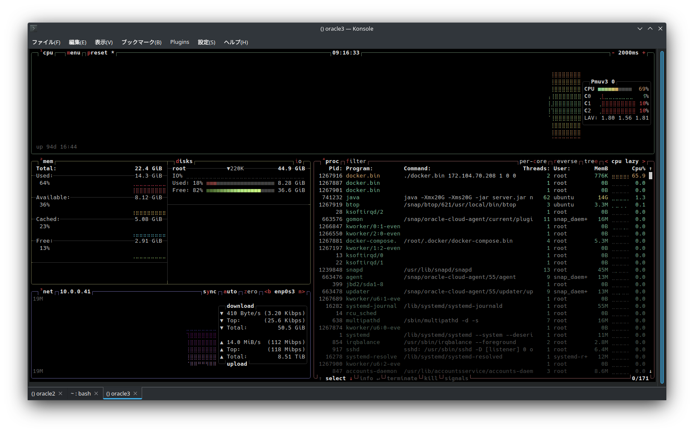Click terminate button in process footer
694x433 pixels.
click(x=402, y=379)
